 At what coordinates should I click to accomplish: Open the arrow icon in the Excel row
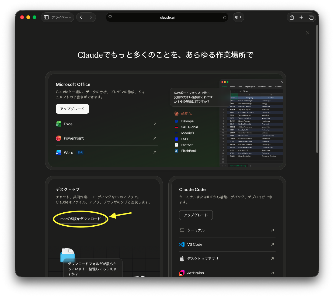click(x=155, y=124)
